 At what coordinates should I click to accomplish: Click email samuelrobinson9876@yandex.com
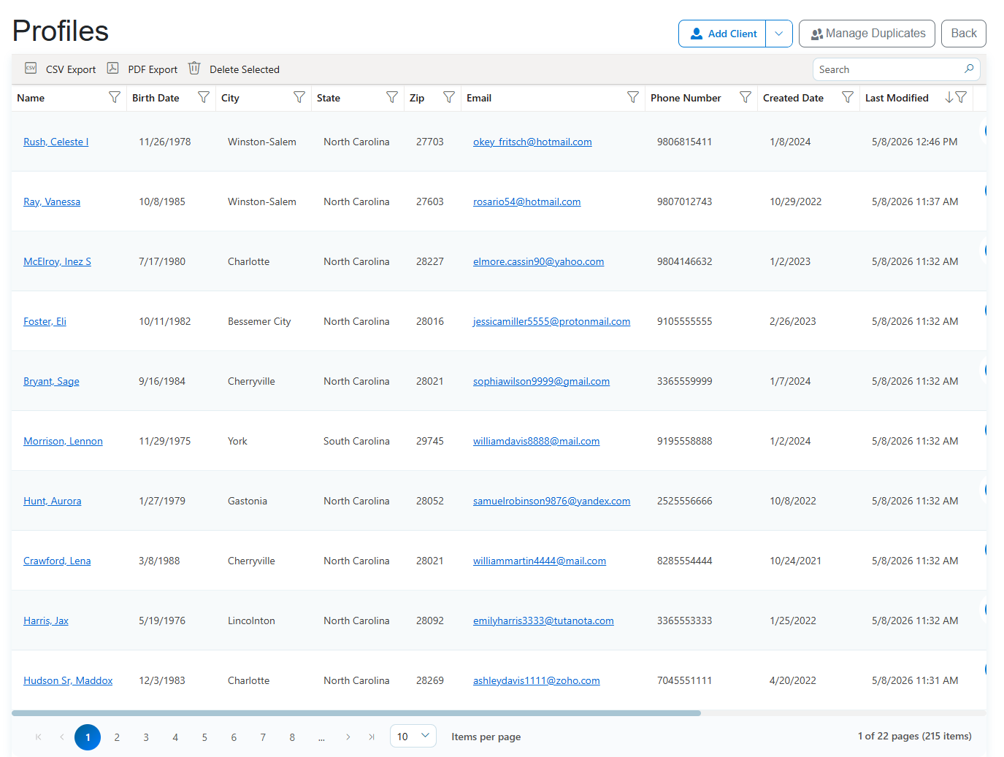551,501
